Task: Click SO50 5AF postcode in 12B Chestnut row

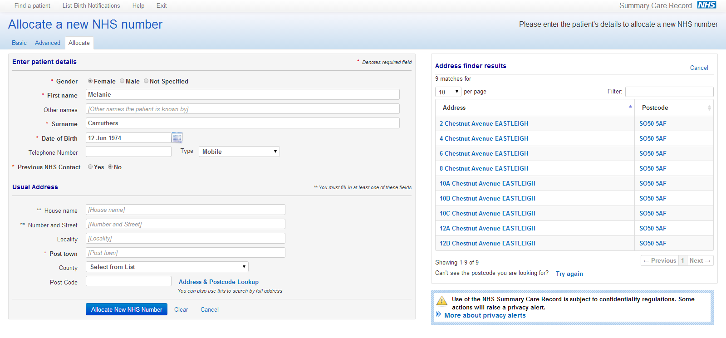Action: click(653, 243)
